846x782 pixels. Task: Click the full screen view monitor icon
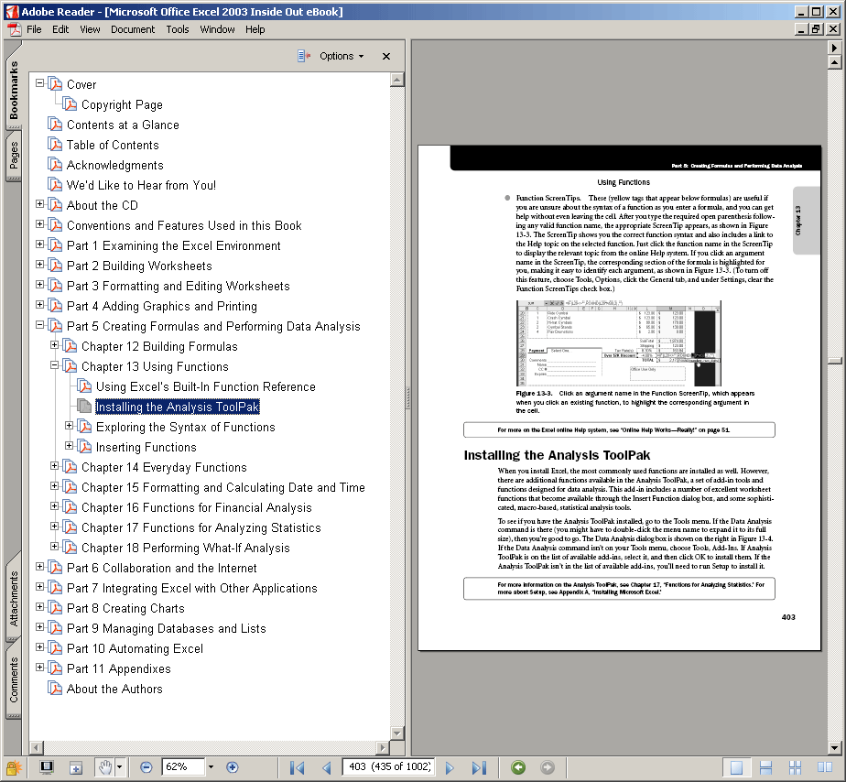[47, 766]
